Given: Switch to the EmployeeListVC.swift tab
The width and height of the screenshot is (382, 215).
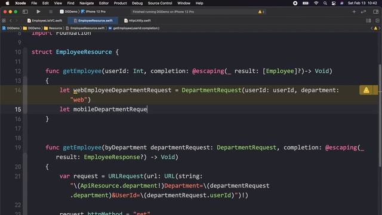Looking at the screenshot, I should pos(45,20).
